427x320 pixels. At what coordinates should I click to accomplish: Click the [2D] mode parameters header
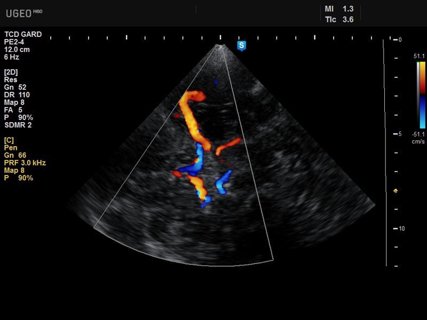click(x=12, y=72)
